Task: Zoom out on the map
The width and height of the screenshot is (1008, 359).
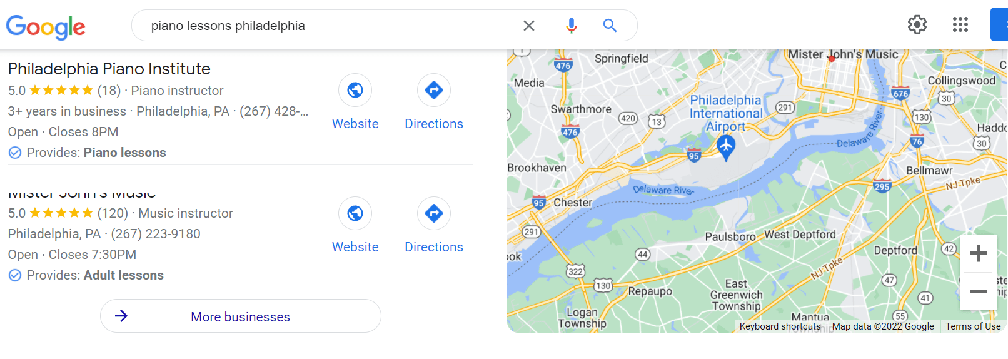Action: 979,291
